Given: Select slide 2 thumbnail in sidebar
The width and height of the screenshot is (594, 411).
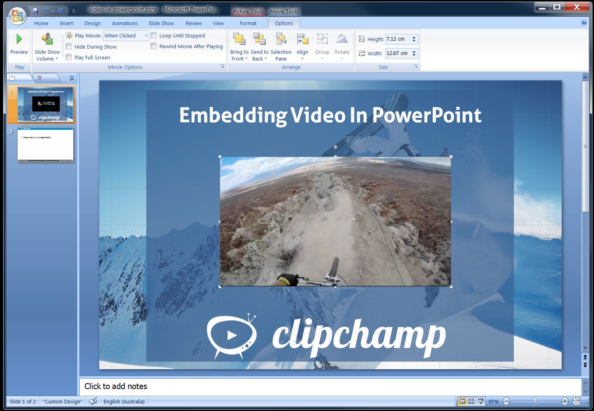Looking at the screenshot, I should click(45, 145).
